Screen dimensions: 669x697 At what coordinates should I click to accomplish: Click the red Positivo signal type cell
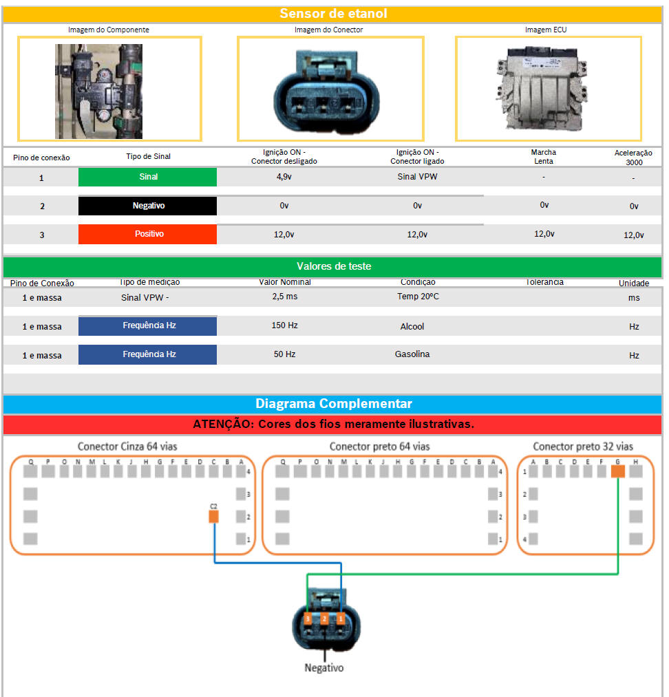147,234
